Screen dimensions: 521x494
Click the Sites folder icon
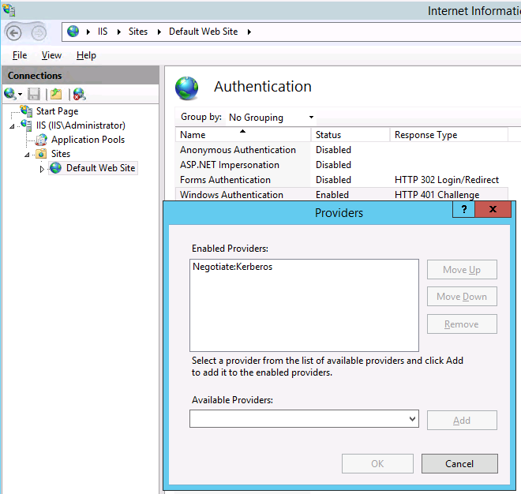click(x=41, y=154)
